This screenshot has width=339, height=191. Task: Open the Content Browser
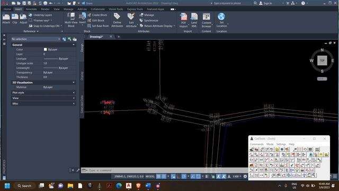(206, 20)
